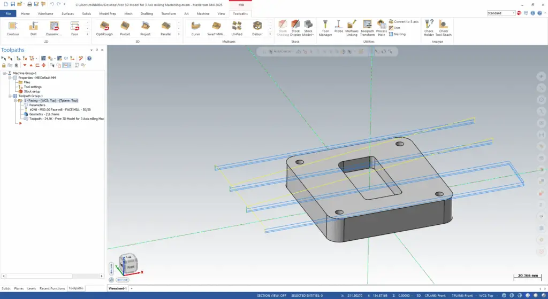The image size is (548, 299).
Task: Click CPLANE: Front in status bar
Action: click(x=435, y=295)
